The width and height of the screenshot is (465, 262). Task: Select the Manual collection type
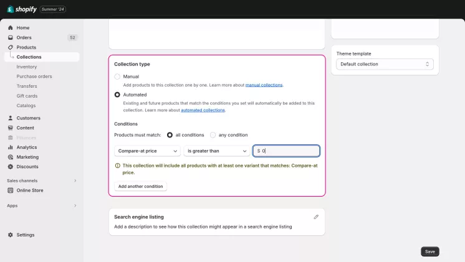tap(117, 77)
